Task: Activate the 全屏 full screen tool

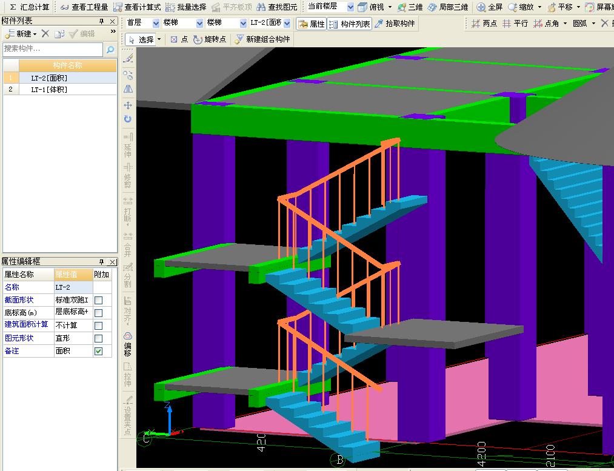Action: coord(490,7)
